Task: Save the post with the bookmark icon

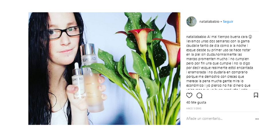Action: coord(256,95)
